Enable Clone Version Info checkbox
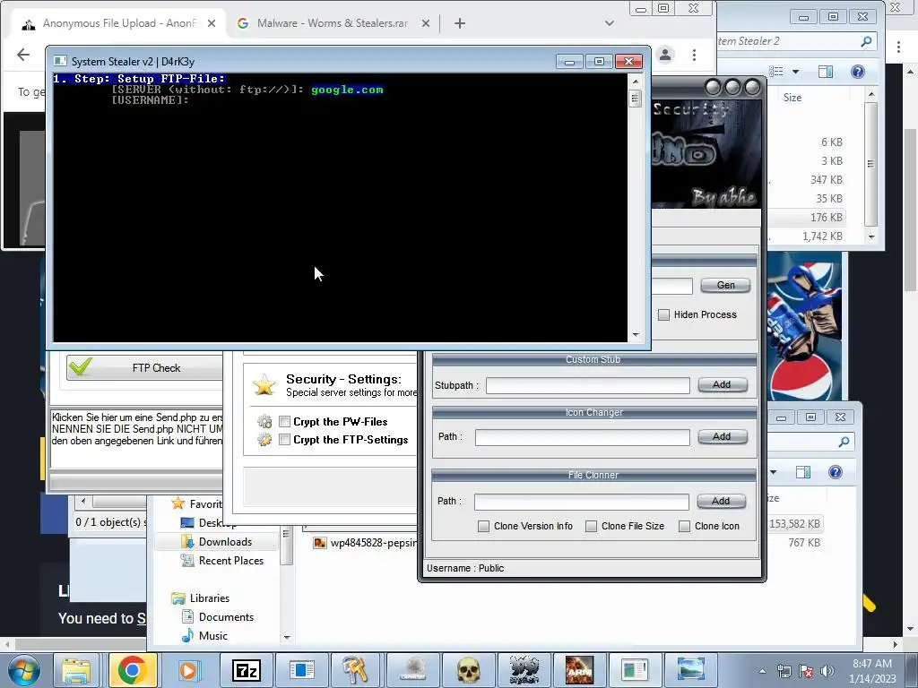The image size is (918, 688). (x=483, y=526)
